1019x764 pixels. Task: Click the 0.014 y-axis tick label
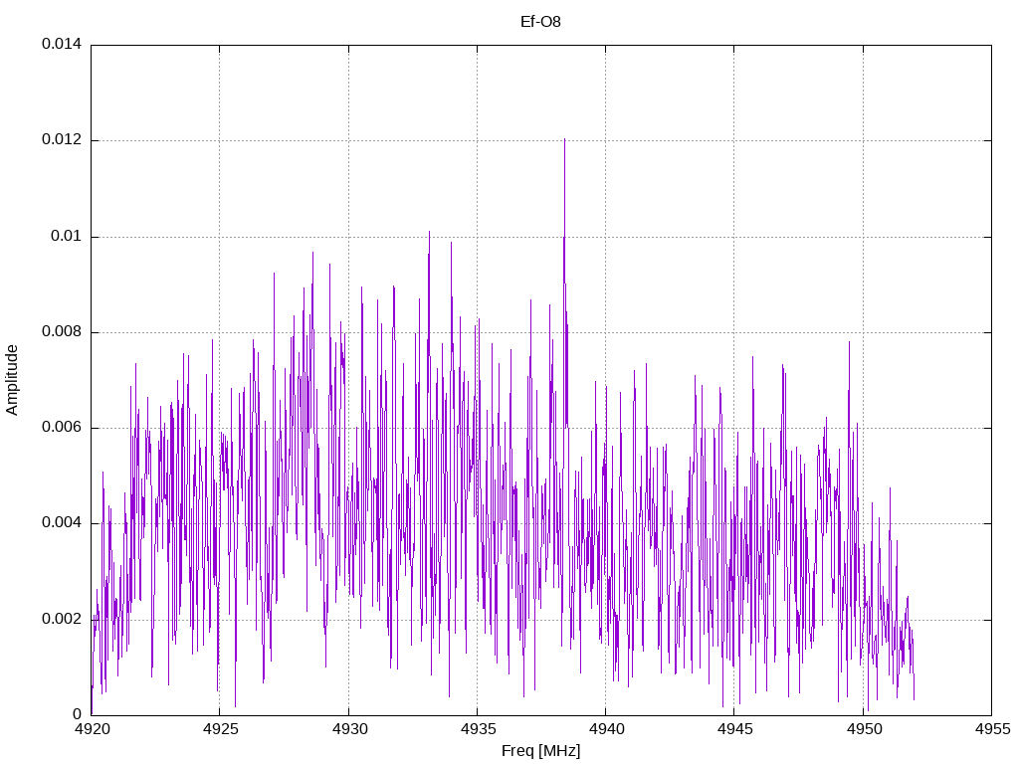pos(62,44)
